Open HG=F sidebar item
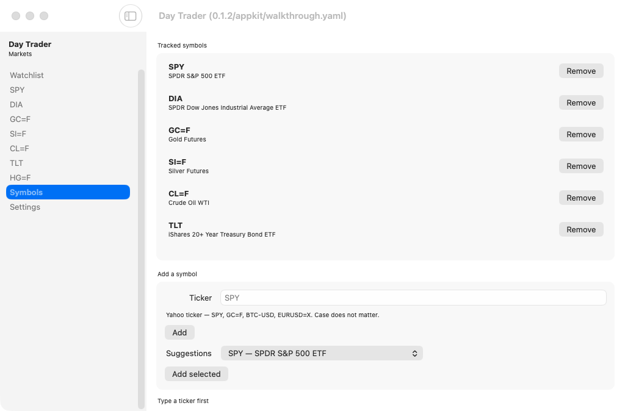 coord(68,177)
